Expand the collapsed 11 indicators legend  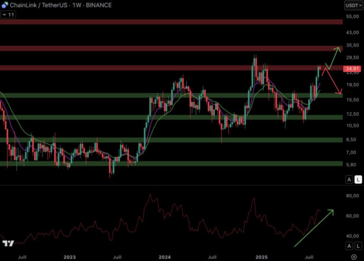[x=7, y=15]
